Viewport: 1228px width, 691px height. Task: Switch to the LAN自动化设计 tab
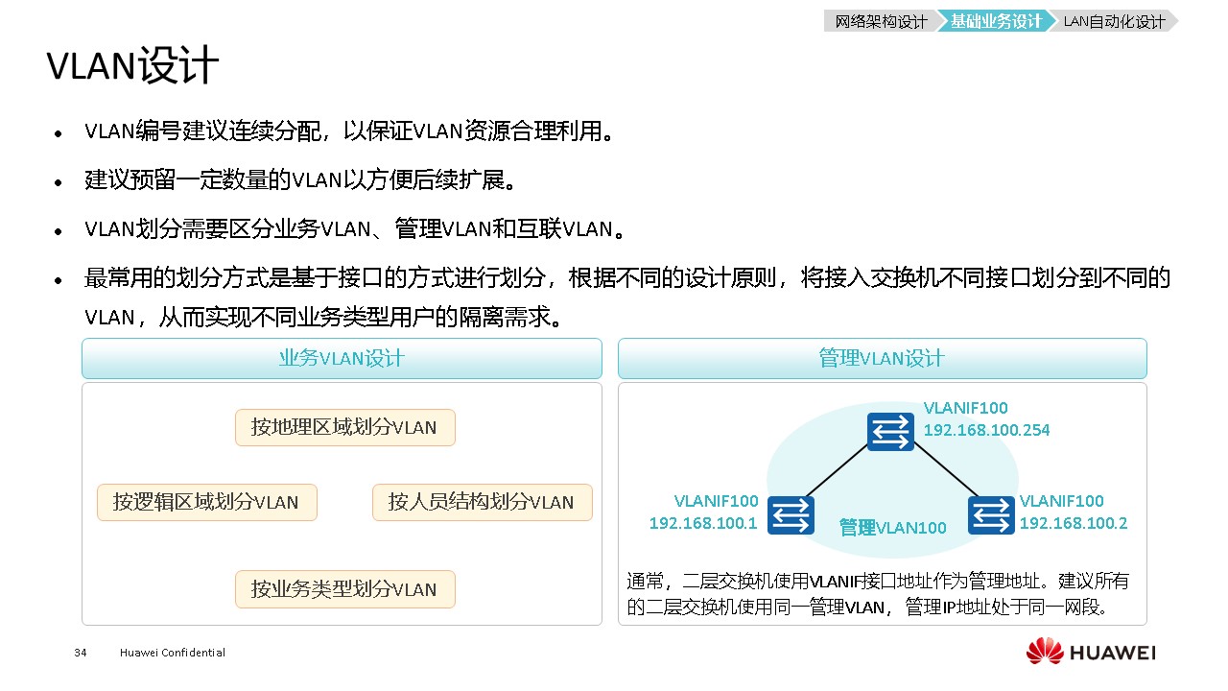coord(1113,21)
